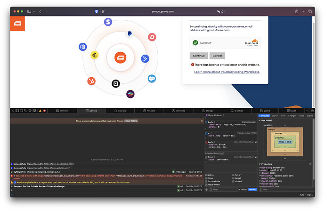
Task: Focus the styles Filter field
Action: click(x=223, y=189)
